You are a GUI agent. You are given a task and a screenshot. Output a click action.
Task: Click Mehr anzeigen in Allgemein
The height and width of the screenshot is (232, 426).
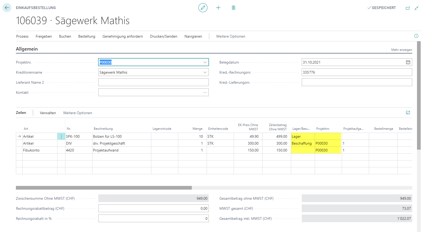(x=402, y=50)
